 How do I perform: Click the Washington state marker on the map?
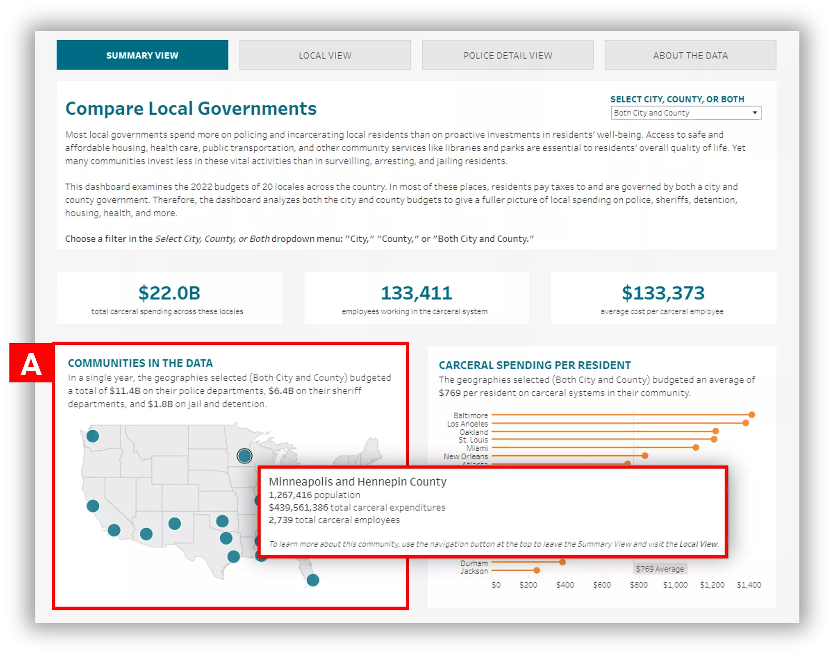[93, 436]
